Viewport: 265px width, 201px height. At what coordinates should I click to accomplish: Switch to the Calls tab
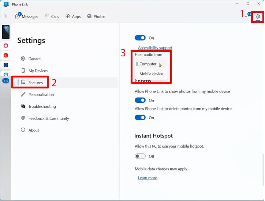pos(52,16)
